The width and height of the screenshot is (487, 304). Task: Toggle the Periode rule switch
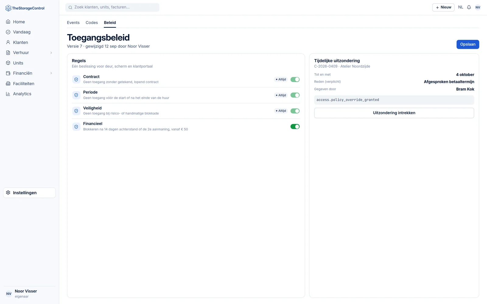pos(295,95)
